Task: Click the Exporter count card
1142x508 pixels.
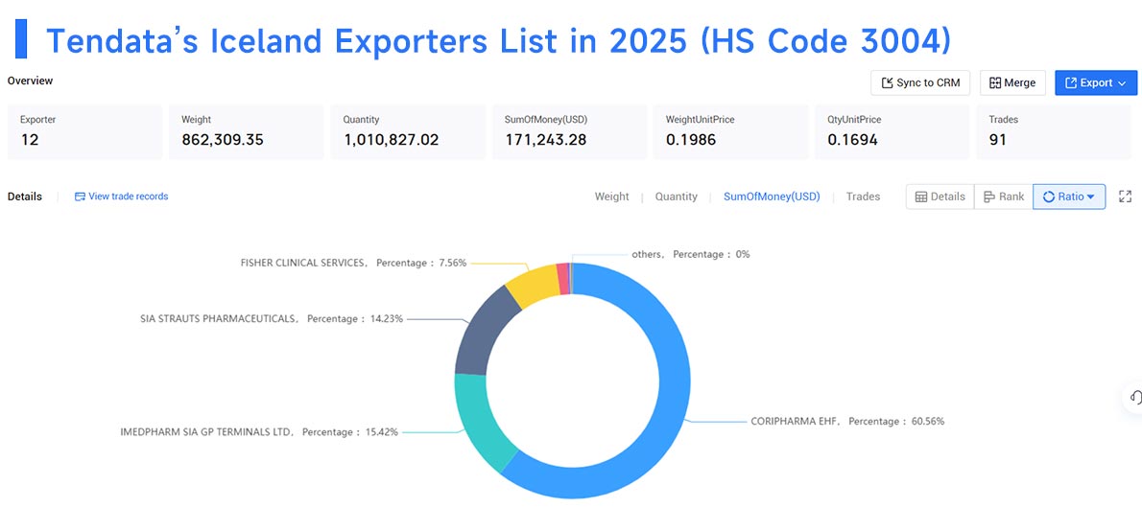Action: [x=84, y=131]
